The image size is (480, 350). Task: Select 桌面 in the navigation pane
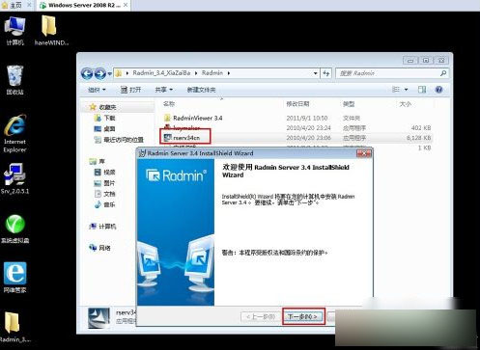pos(105,129)
